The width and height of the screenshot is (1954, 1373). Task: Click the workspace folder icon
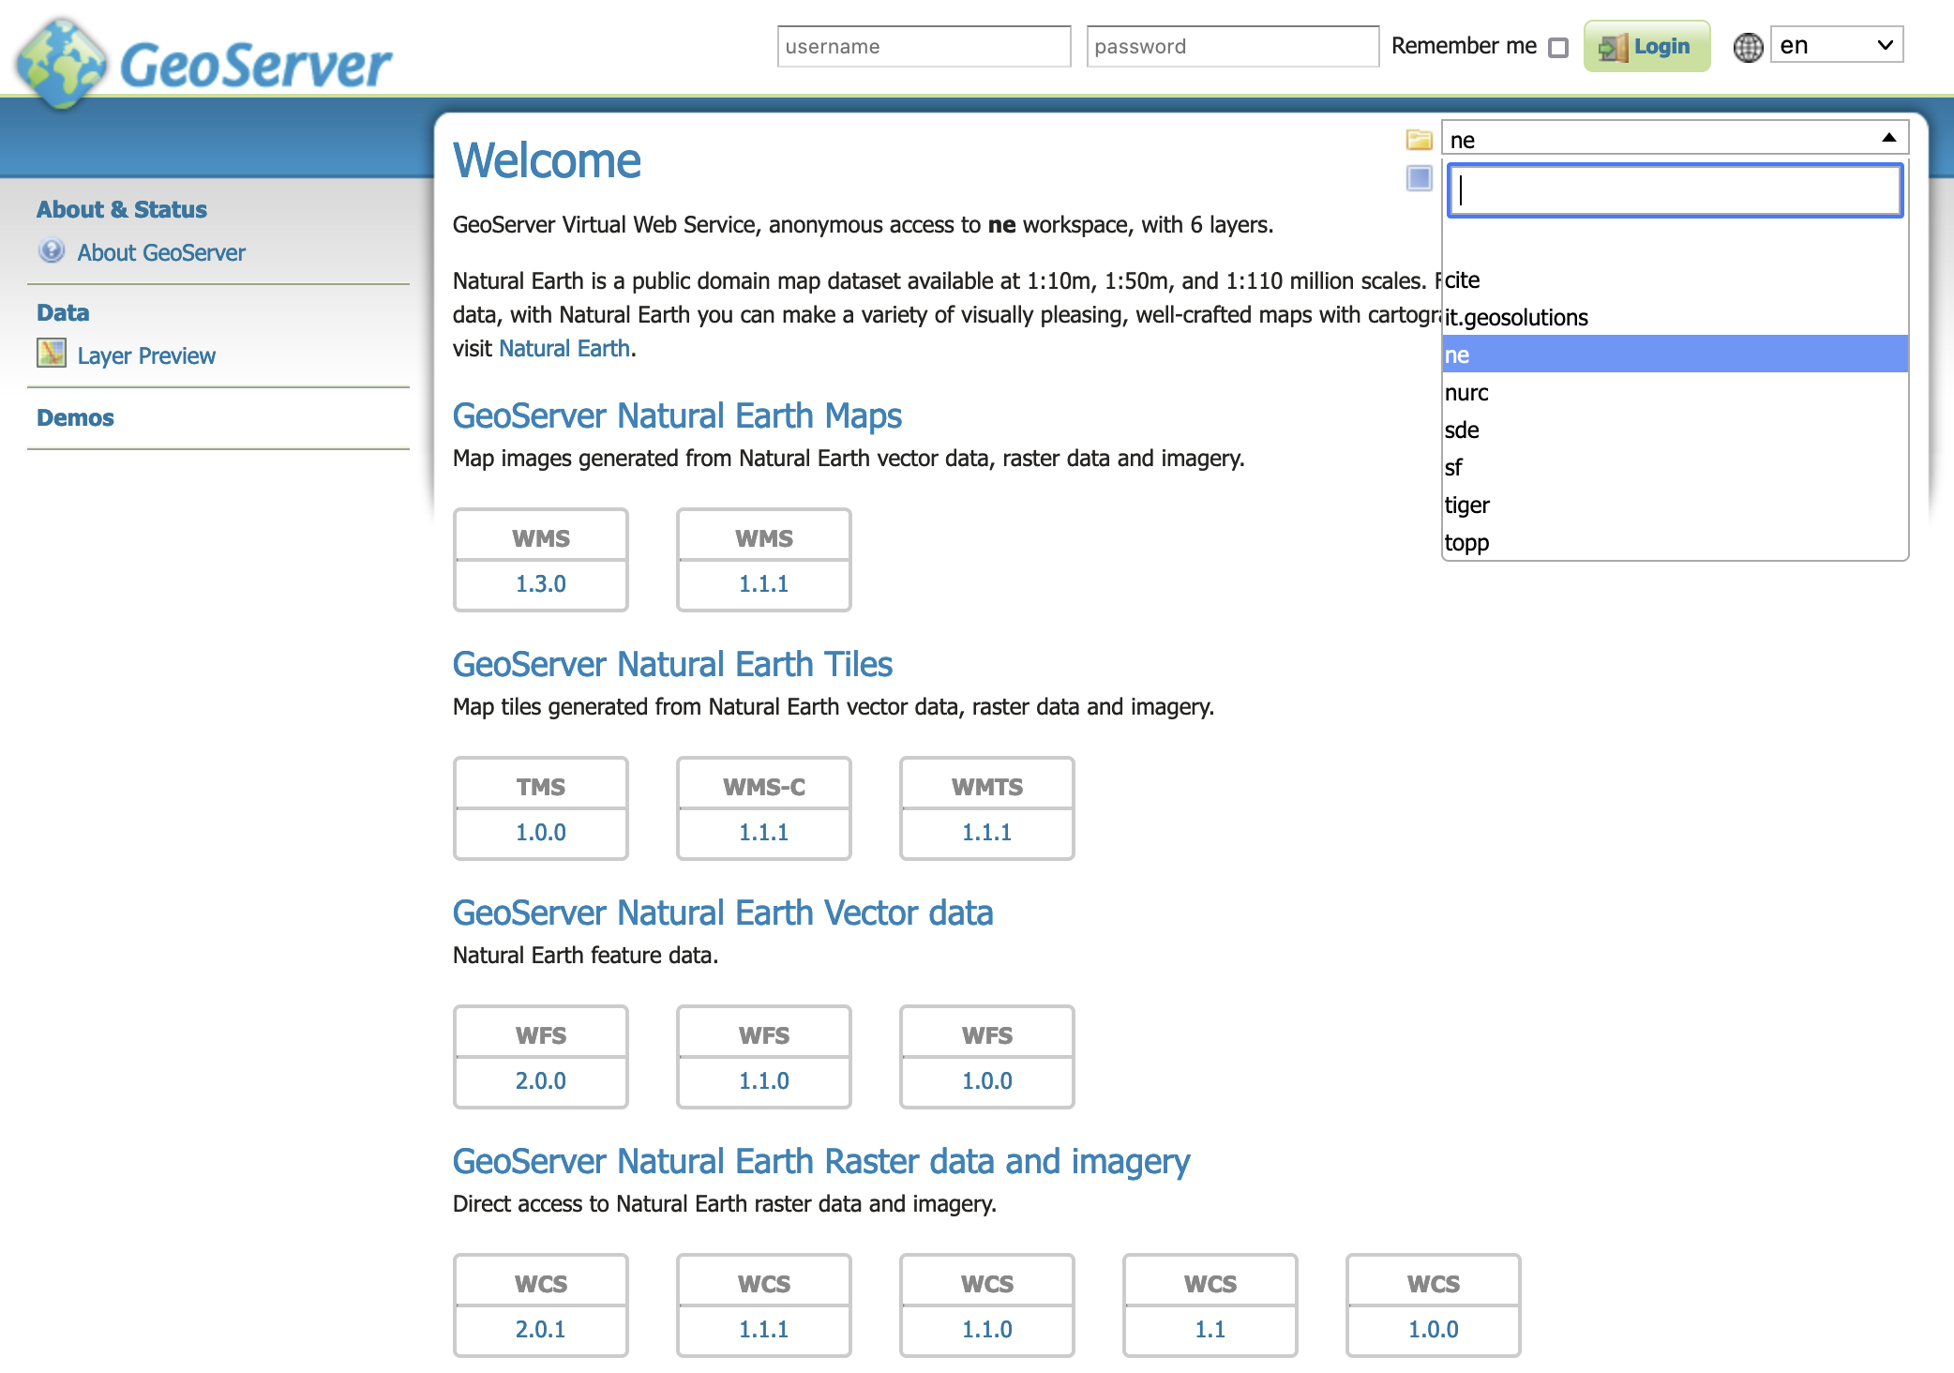1419,140
